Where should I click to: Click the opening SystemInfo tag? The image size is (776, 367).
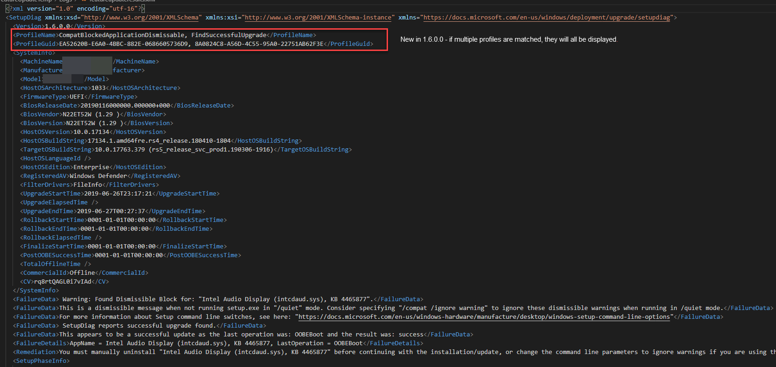[34, 52]
